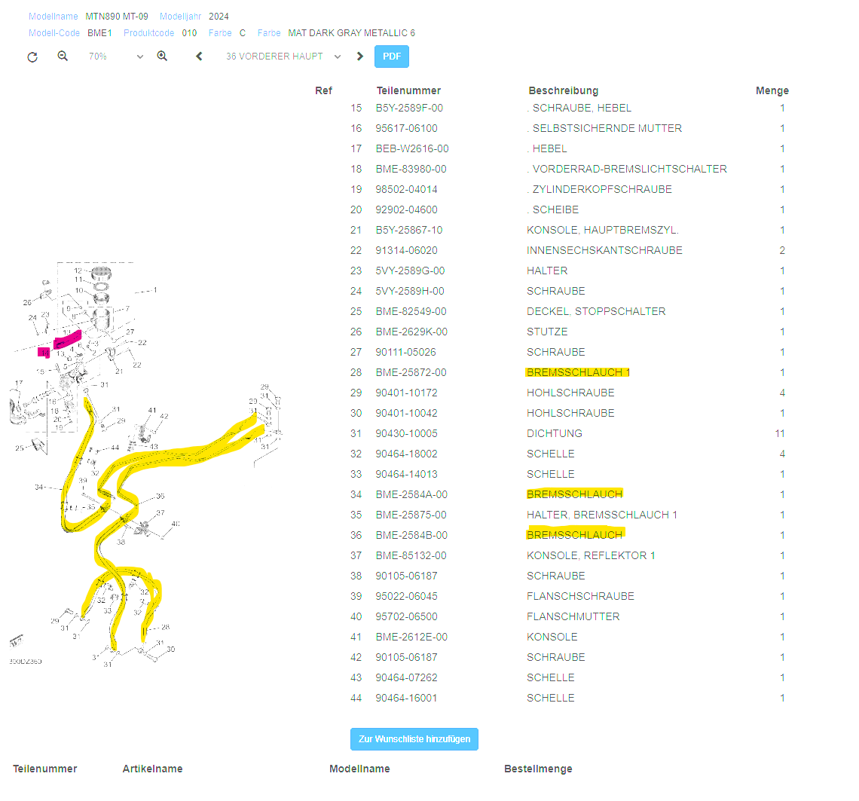Click the Beschreibung column header
The image size is (859, 801).
pos(563,90)
